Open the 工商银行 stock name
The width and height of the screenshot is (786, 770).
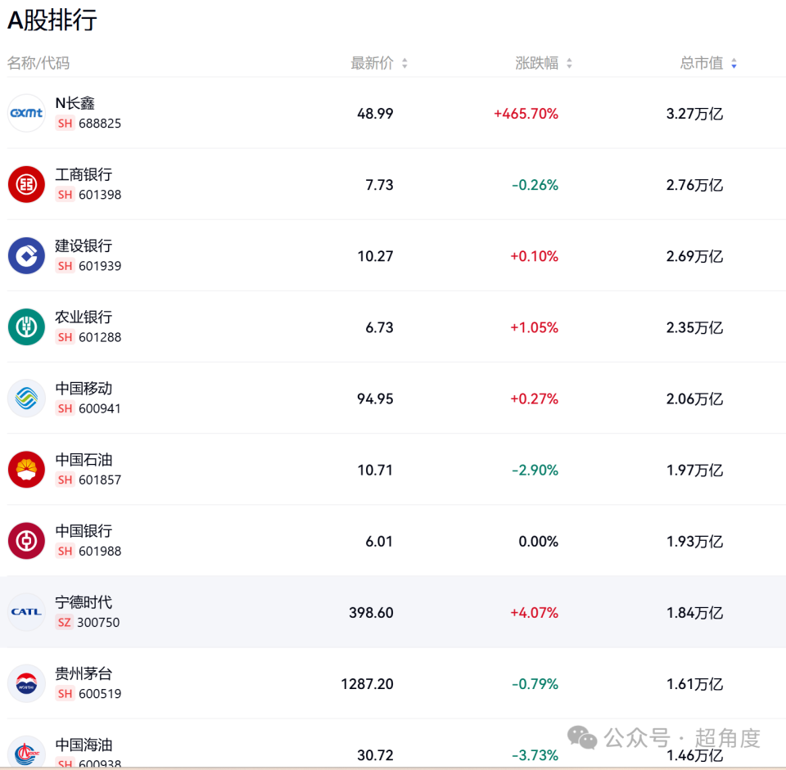tap(84, 174)
